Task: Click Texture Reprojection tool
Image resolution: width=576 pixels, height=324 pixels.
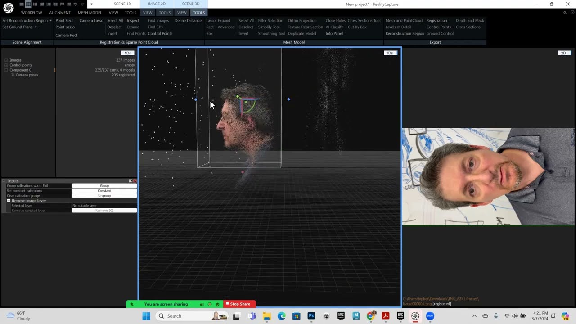Action: 305,27
